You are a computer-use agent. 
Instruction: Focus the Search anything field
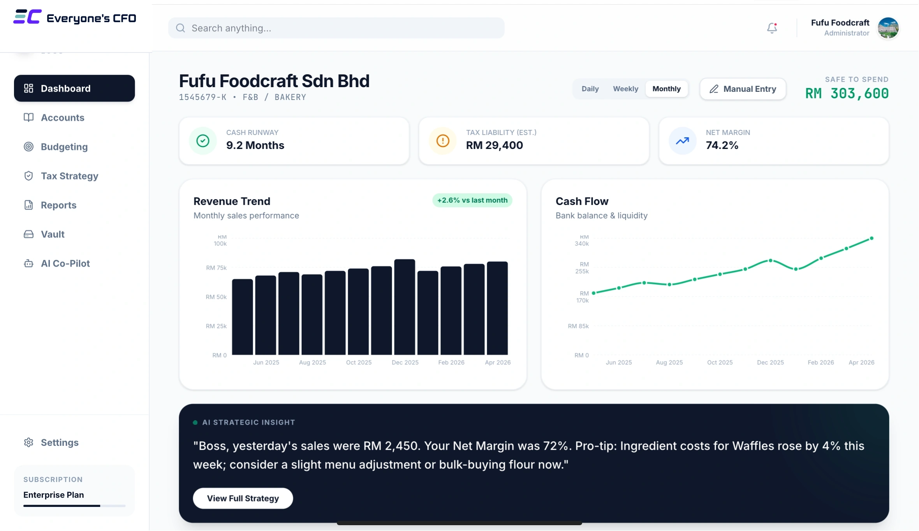click(336, 28)
